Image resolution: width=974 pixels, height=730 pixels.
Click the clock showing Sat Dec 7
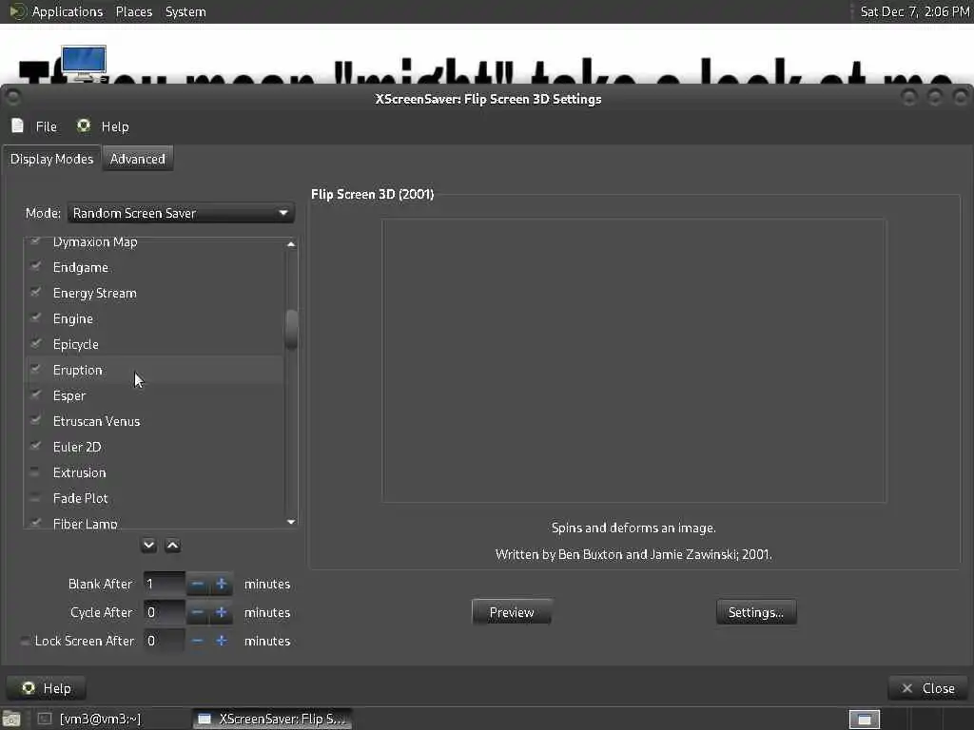pyautogui.click(x=914, y=11)
